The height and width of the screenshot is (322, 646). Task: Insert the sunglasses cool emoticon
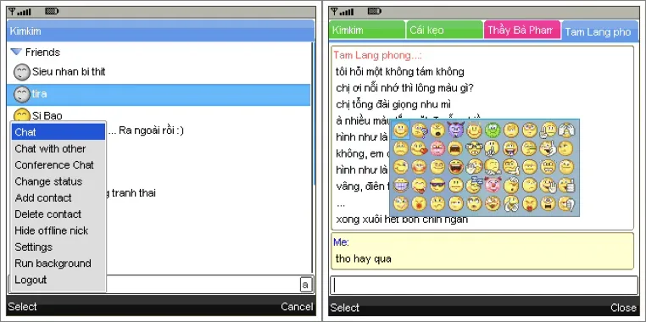(437, 185)
